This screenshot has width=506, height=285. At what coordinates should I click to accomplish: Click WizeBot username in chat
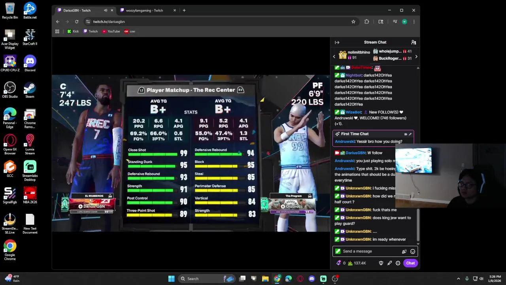point(354,112)
